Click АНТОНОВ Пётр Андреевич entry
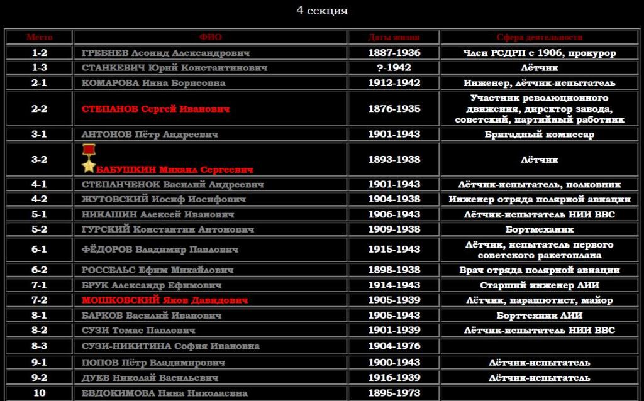Image resolution: width=644 pixels, height=401 pixels. pyautogui.click(x=150, y=135)
